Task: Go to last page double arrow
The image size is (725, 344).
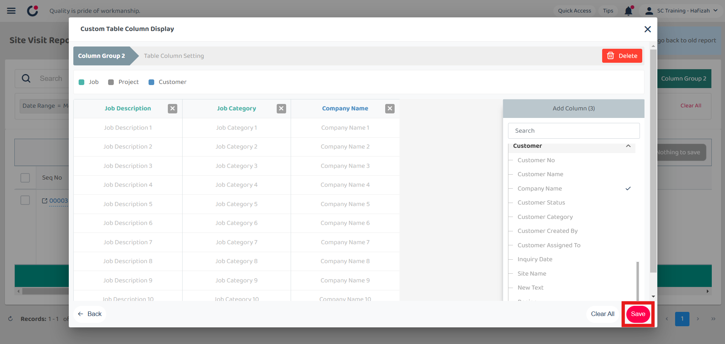Action: [713, 319]
